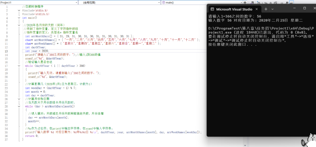
Task: Click the console path D:\CProgramTest line
Action: coord(261,28)
